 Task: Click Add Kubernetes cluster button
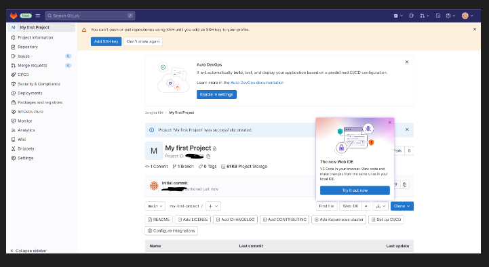point(338,220)
